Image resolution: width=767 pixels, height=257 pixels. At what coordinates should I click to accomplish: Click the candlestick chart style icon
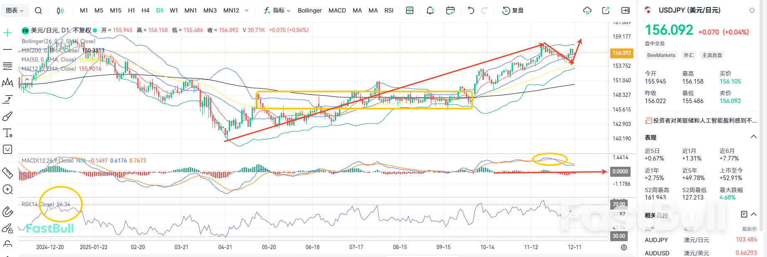coord(60,10)
